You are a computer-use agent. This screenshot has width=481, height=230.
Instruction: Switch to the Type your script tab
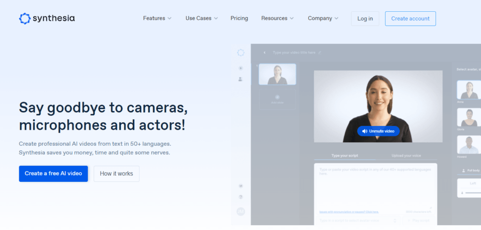click(x=344, y=156)
